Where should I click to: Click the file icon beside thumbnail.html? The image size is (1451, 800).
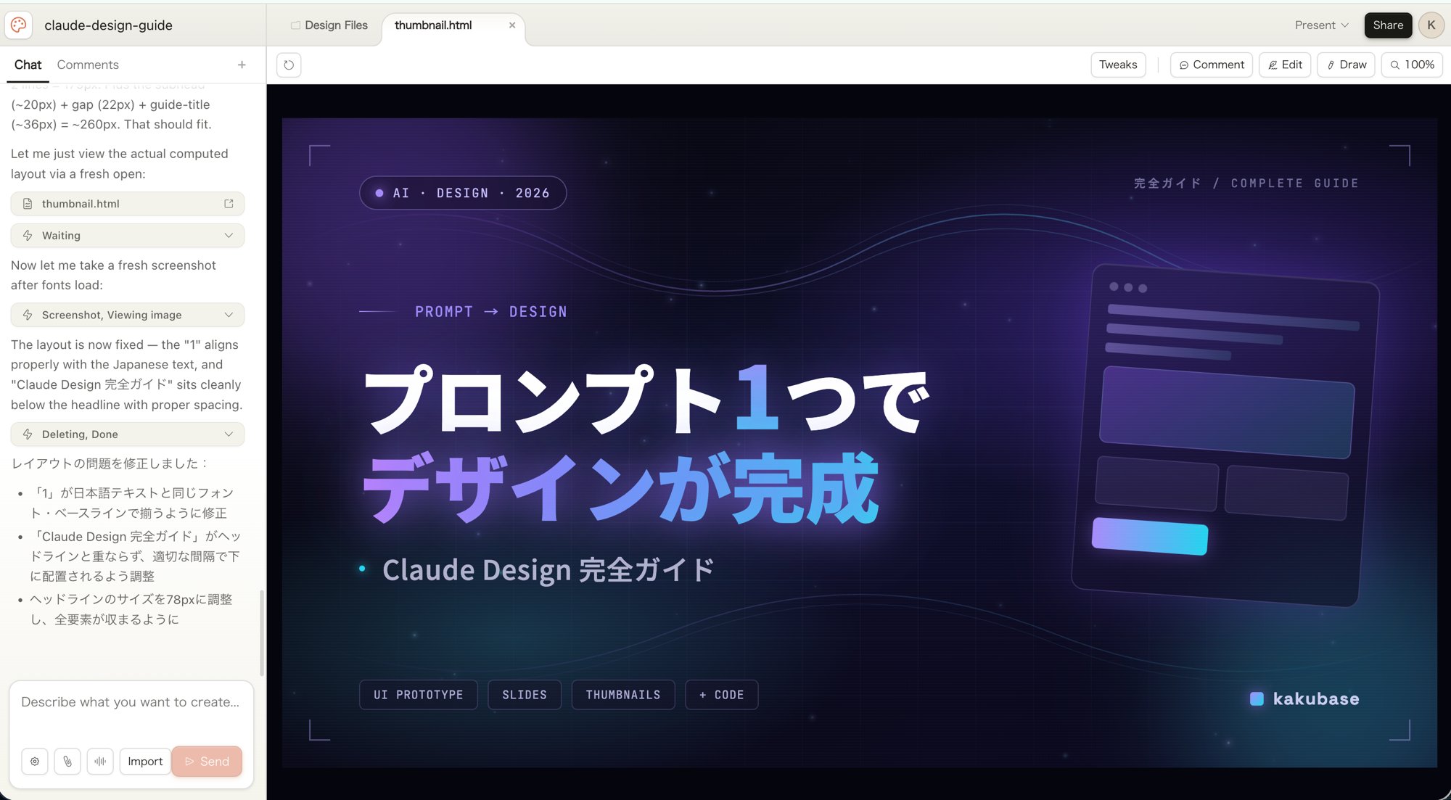28,204
